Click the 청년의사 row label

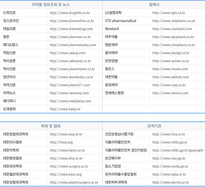coord(9,77)
